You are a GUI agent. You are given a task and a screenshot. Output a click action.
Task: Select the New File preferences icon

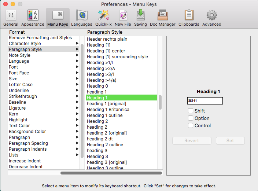[x=123, y=18]
